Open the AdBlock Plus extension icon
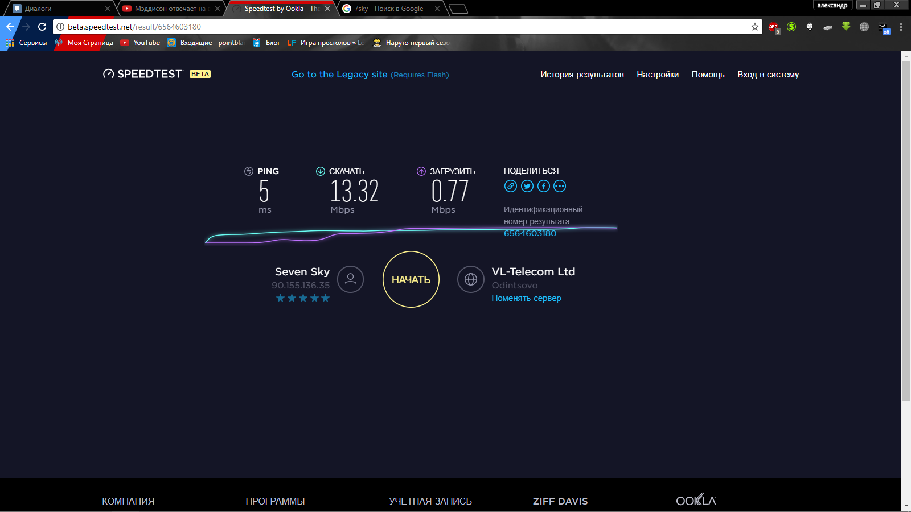The width and height of the screenshot is (911, 512). coord(773,27)
